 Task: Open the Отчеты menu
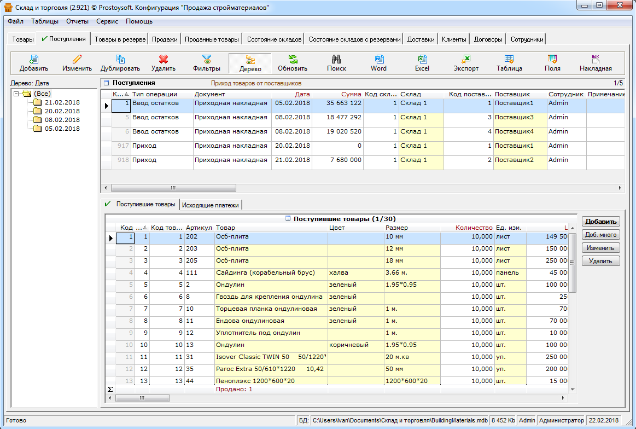(77, 21)
